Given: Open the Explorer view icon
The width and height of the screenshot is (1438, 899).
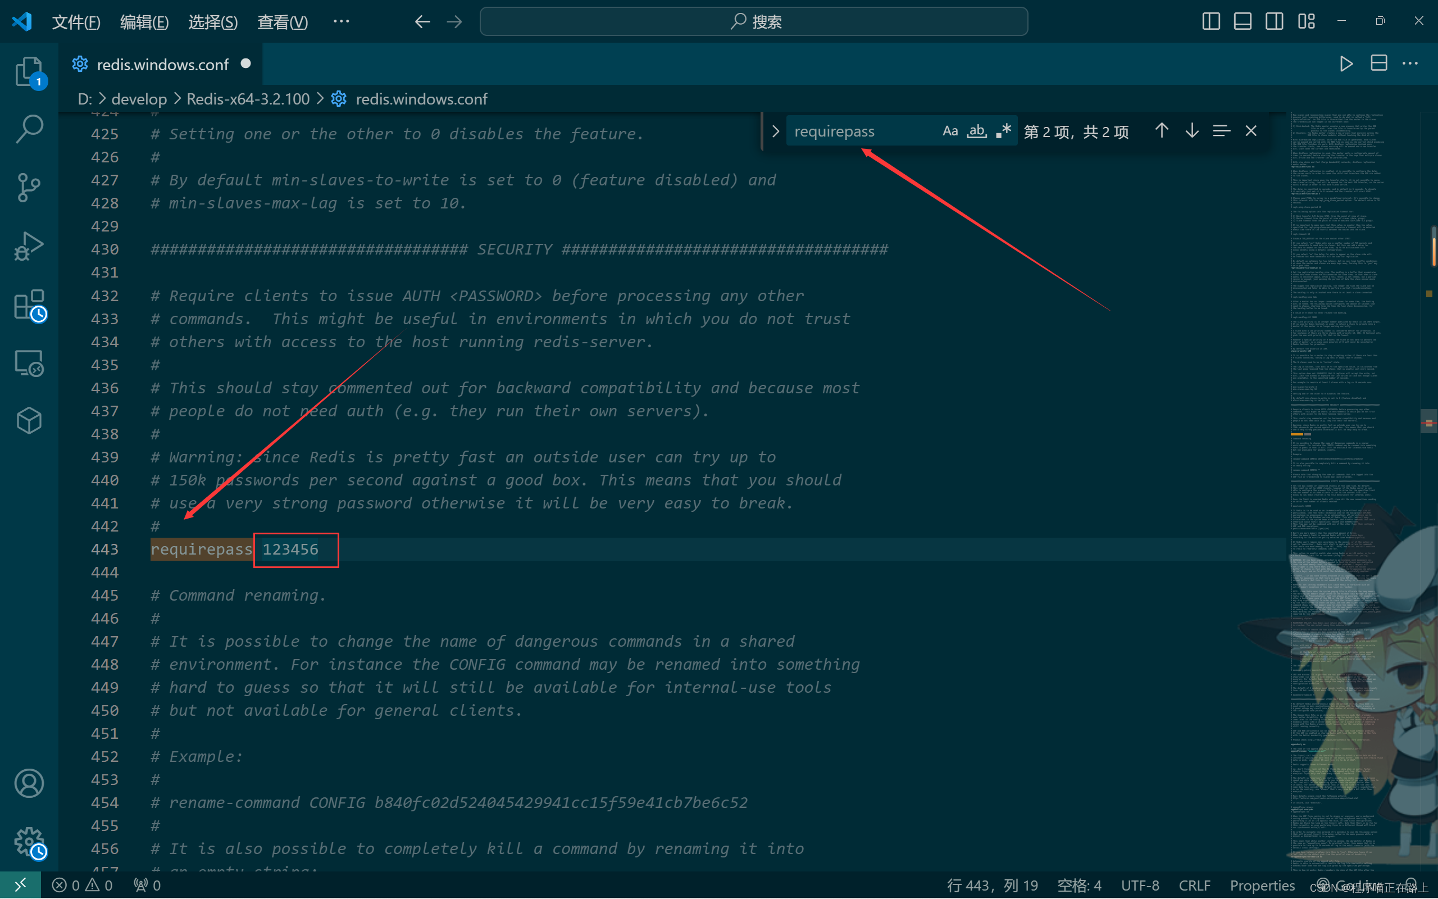Looking at the screenshot, I should 29,71.
